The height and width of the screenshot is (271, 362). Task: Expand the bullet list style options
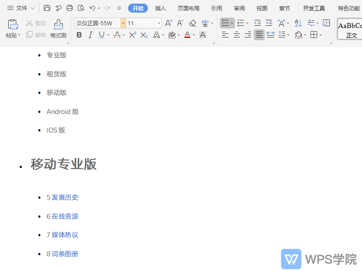pyautogui.click(x=232, y=23)
